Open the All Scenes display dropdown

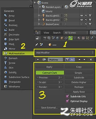76,33
